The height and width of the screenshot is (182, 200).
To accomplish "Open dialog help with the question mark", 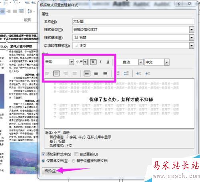I will pyautogui.click(x=179, y=4).
